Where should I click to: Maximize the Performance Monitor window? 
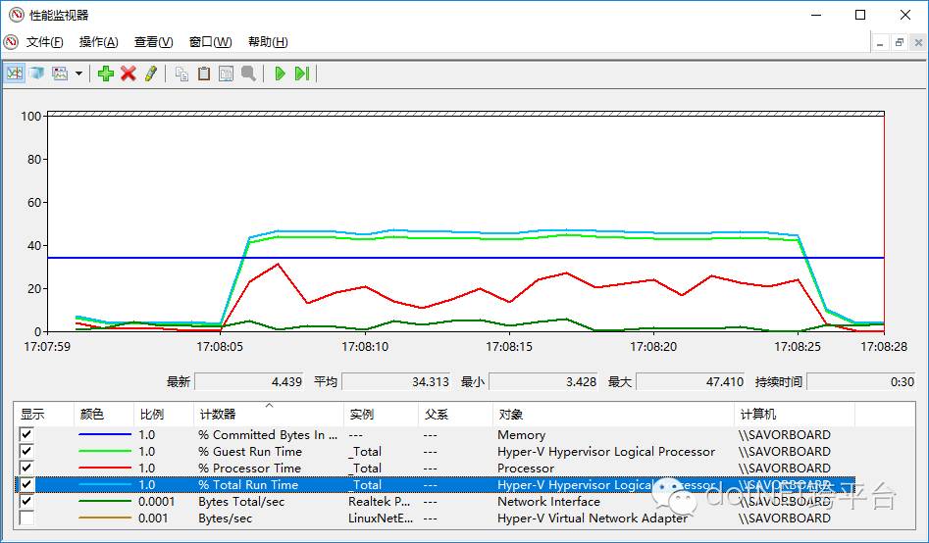point(860,15)
